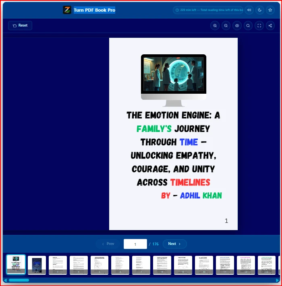Select the page 7 thumbnail
The width and height of the screenshot is (282, 286).
click(x=141, y=265)
